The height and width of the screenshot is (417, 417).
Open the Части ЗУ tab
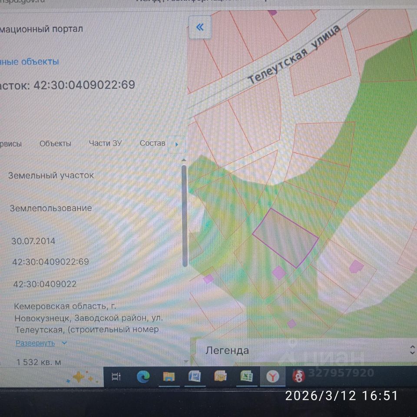click(105, 143)
